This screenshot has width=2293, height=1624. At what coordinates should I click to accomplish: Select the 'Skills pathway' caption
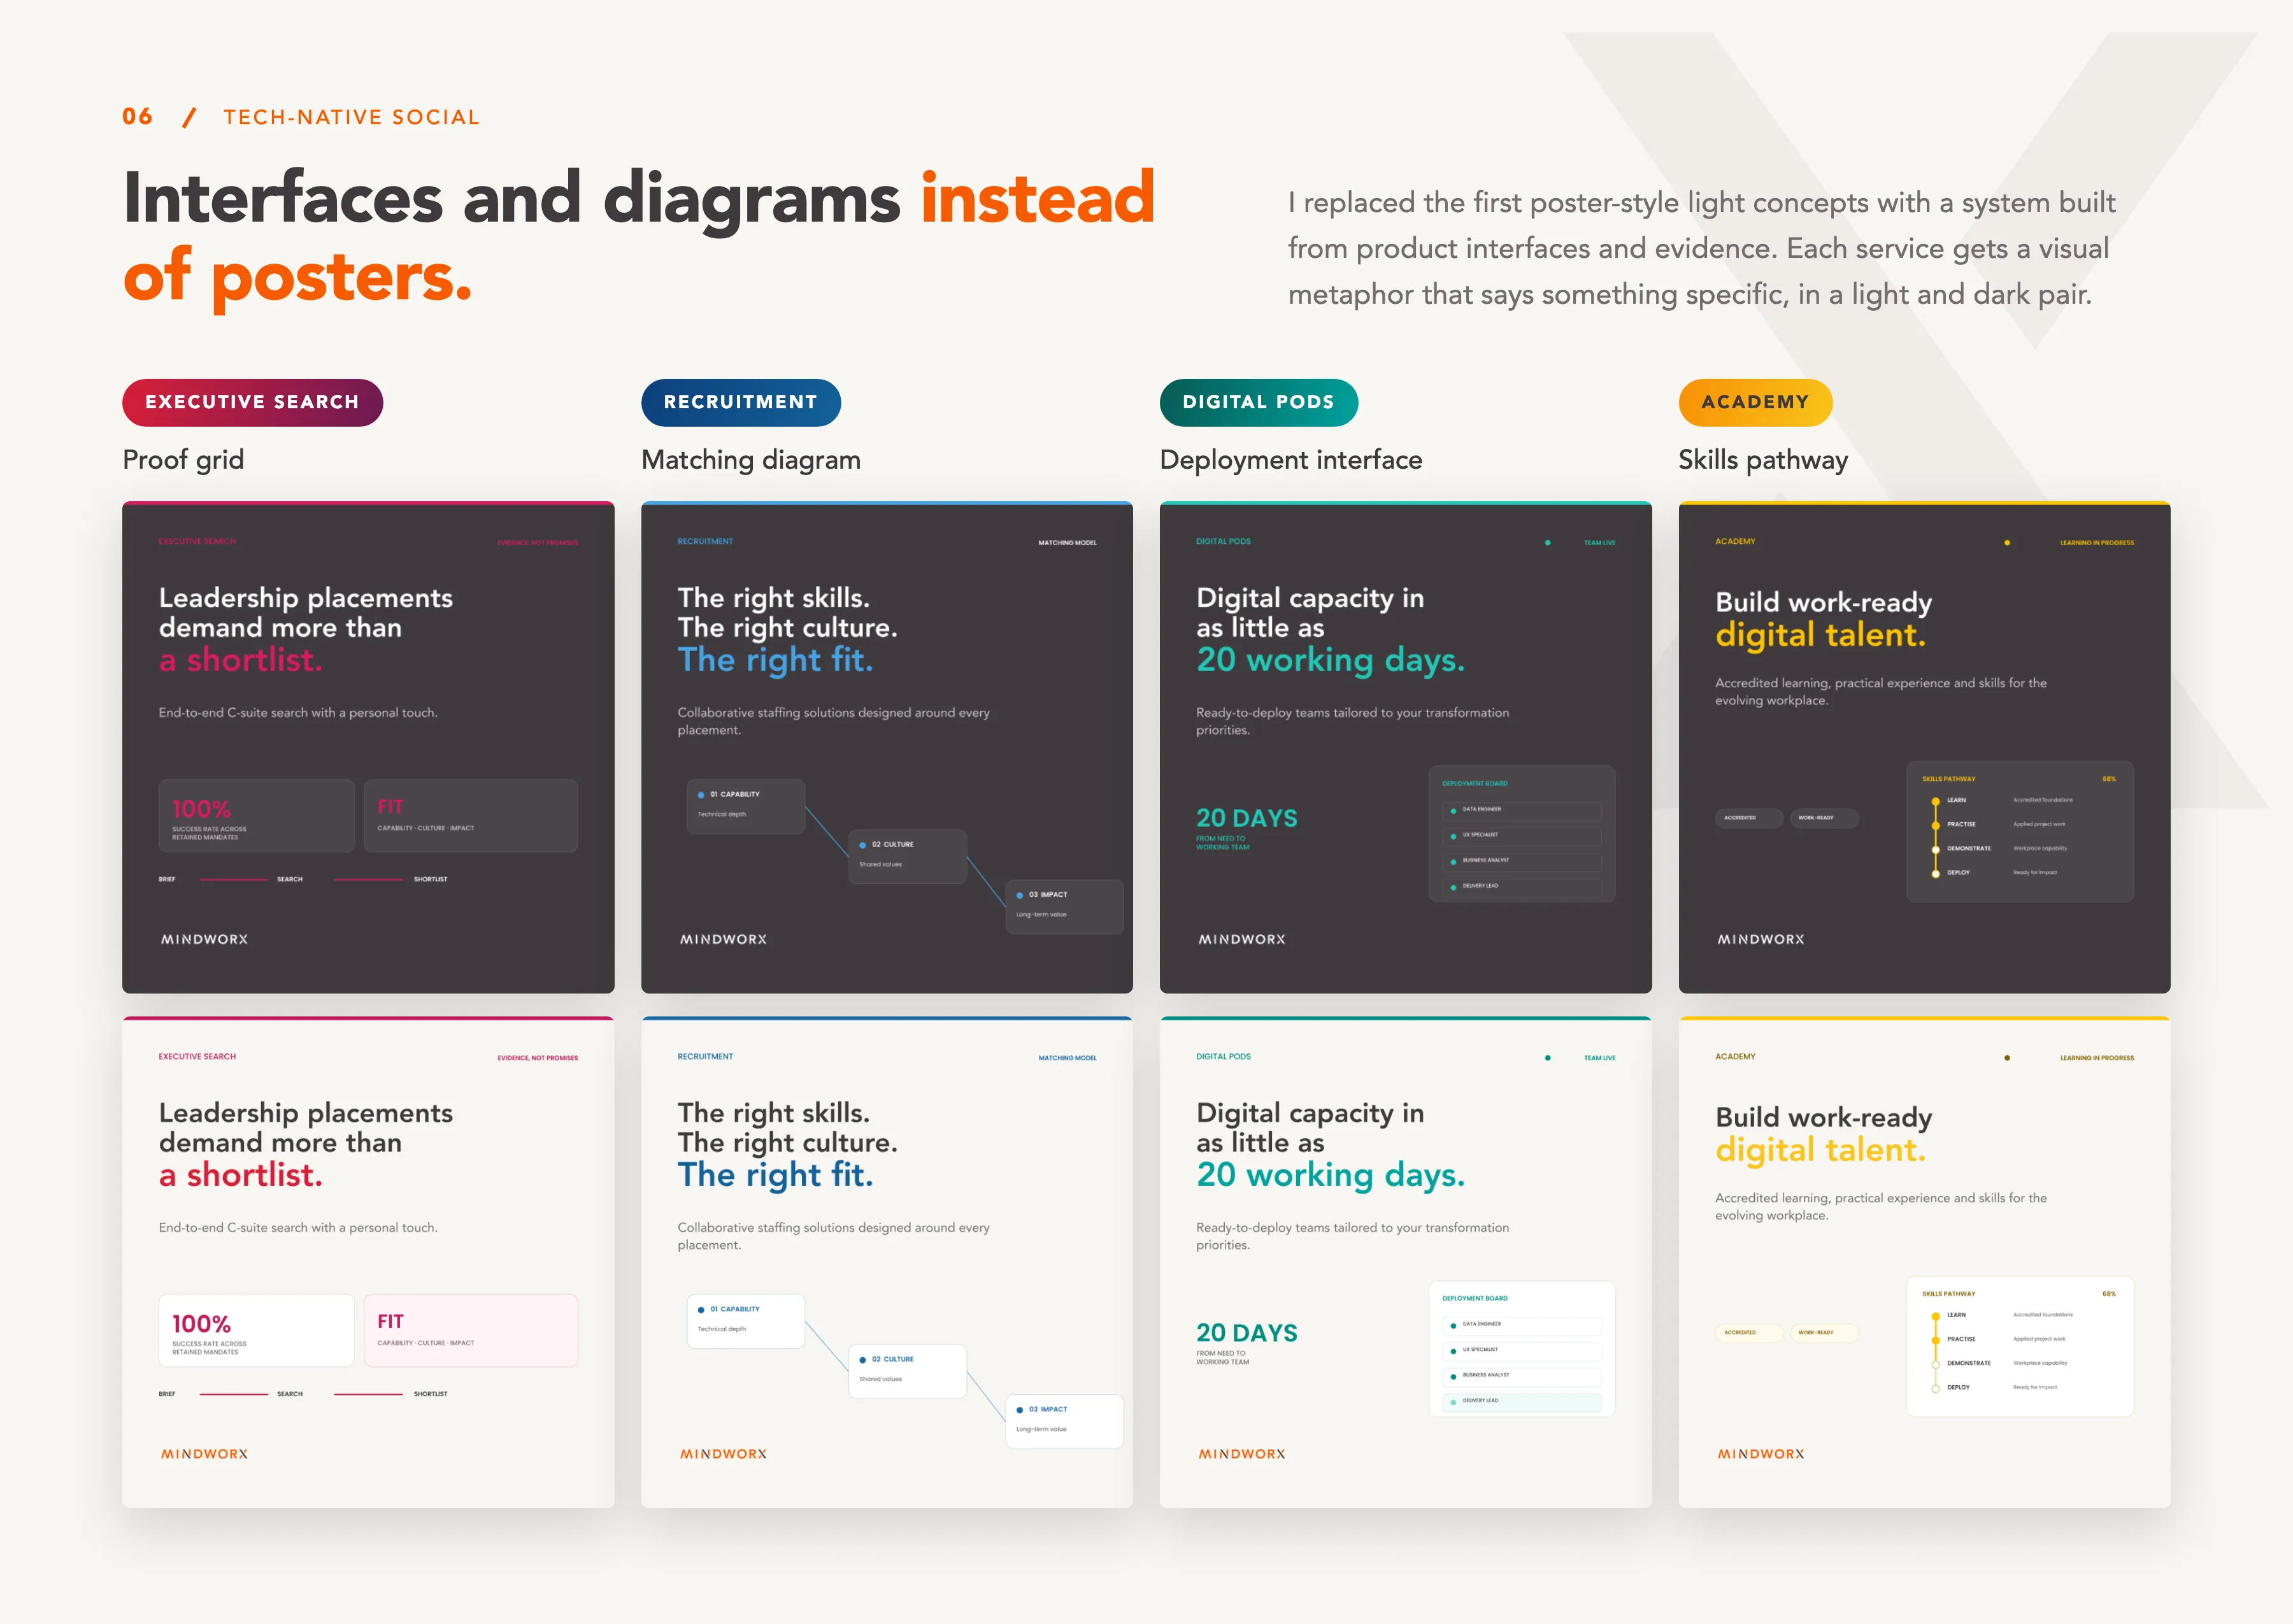coord(1763,460)
